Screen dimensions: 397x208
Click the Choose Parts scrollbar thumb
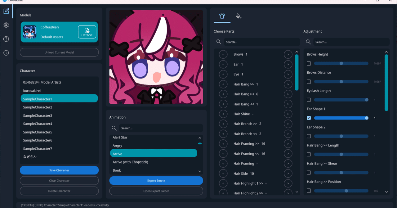click(297, 72)
